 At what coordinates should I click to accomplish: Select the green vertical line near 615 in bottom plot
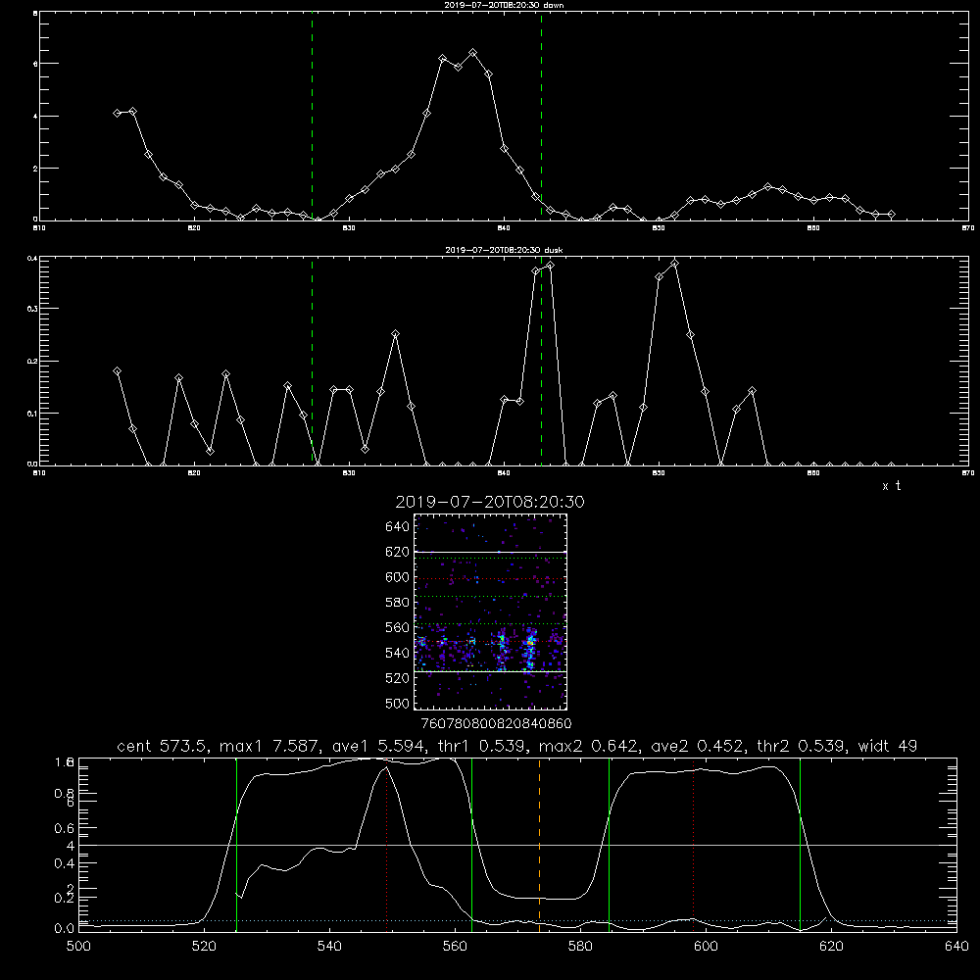pyautogui.click(x=800, y=844)
